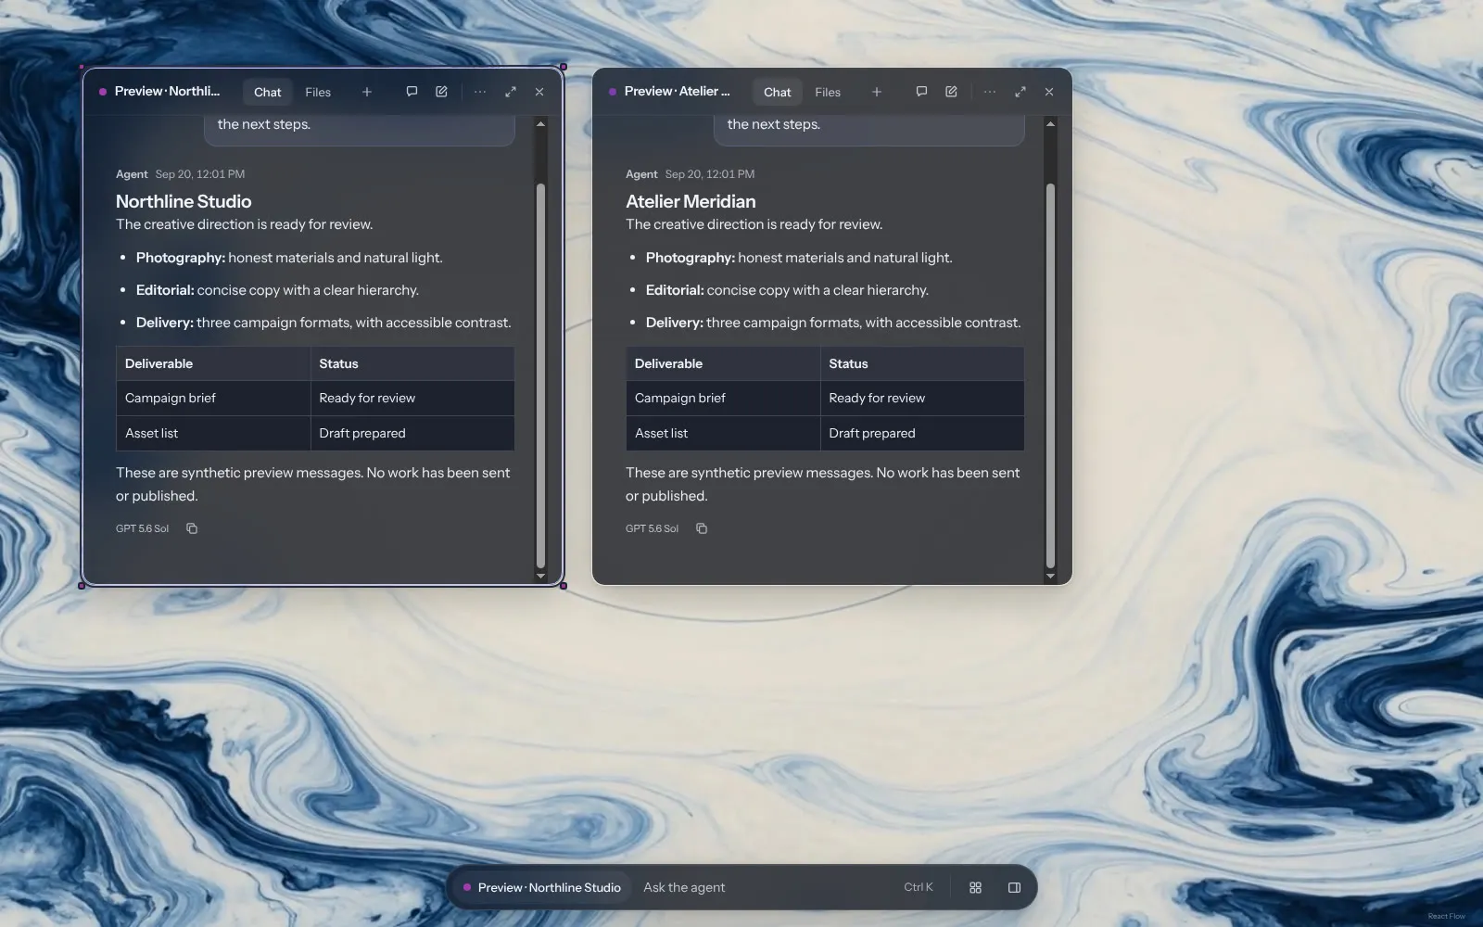Add a new tab in Atelier window
Viewport: 1483px width, 927px height.
[877, 92]
